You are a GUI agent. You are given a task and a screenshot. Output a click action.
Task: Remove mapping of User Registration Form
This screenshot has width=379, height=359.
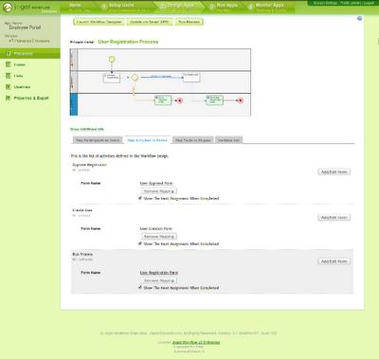click(159, 280)
